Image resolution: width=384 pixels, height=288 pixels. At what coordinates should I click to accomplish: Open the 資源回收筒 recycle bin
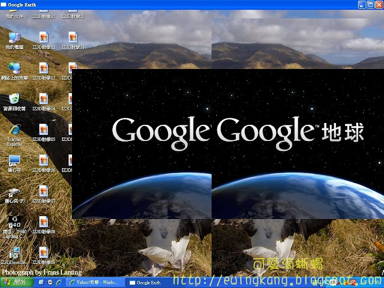coord(14,102)
